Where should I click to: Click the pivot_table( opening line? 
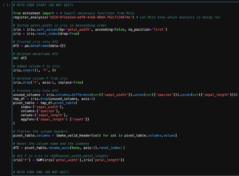(x=45, y=103)
